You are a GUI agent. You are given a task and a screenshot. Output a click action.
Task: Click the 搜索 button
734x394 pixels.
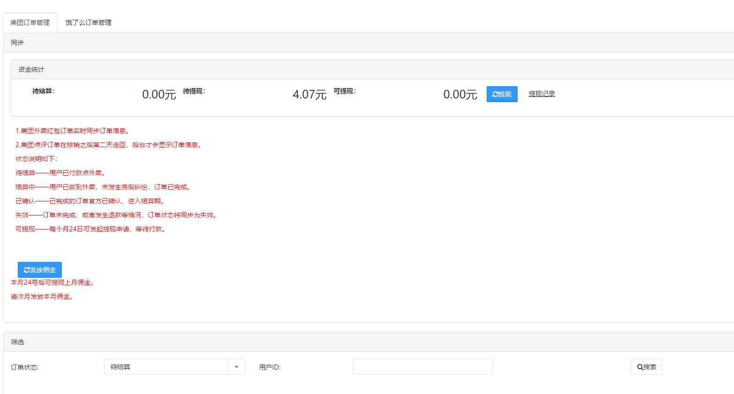(646, 367)
